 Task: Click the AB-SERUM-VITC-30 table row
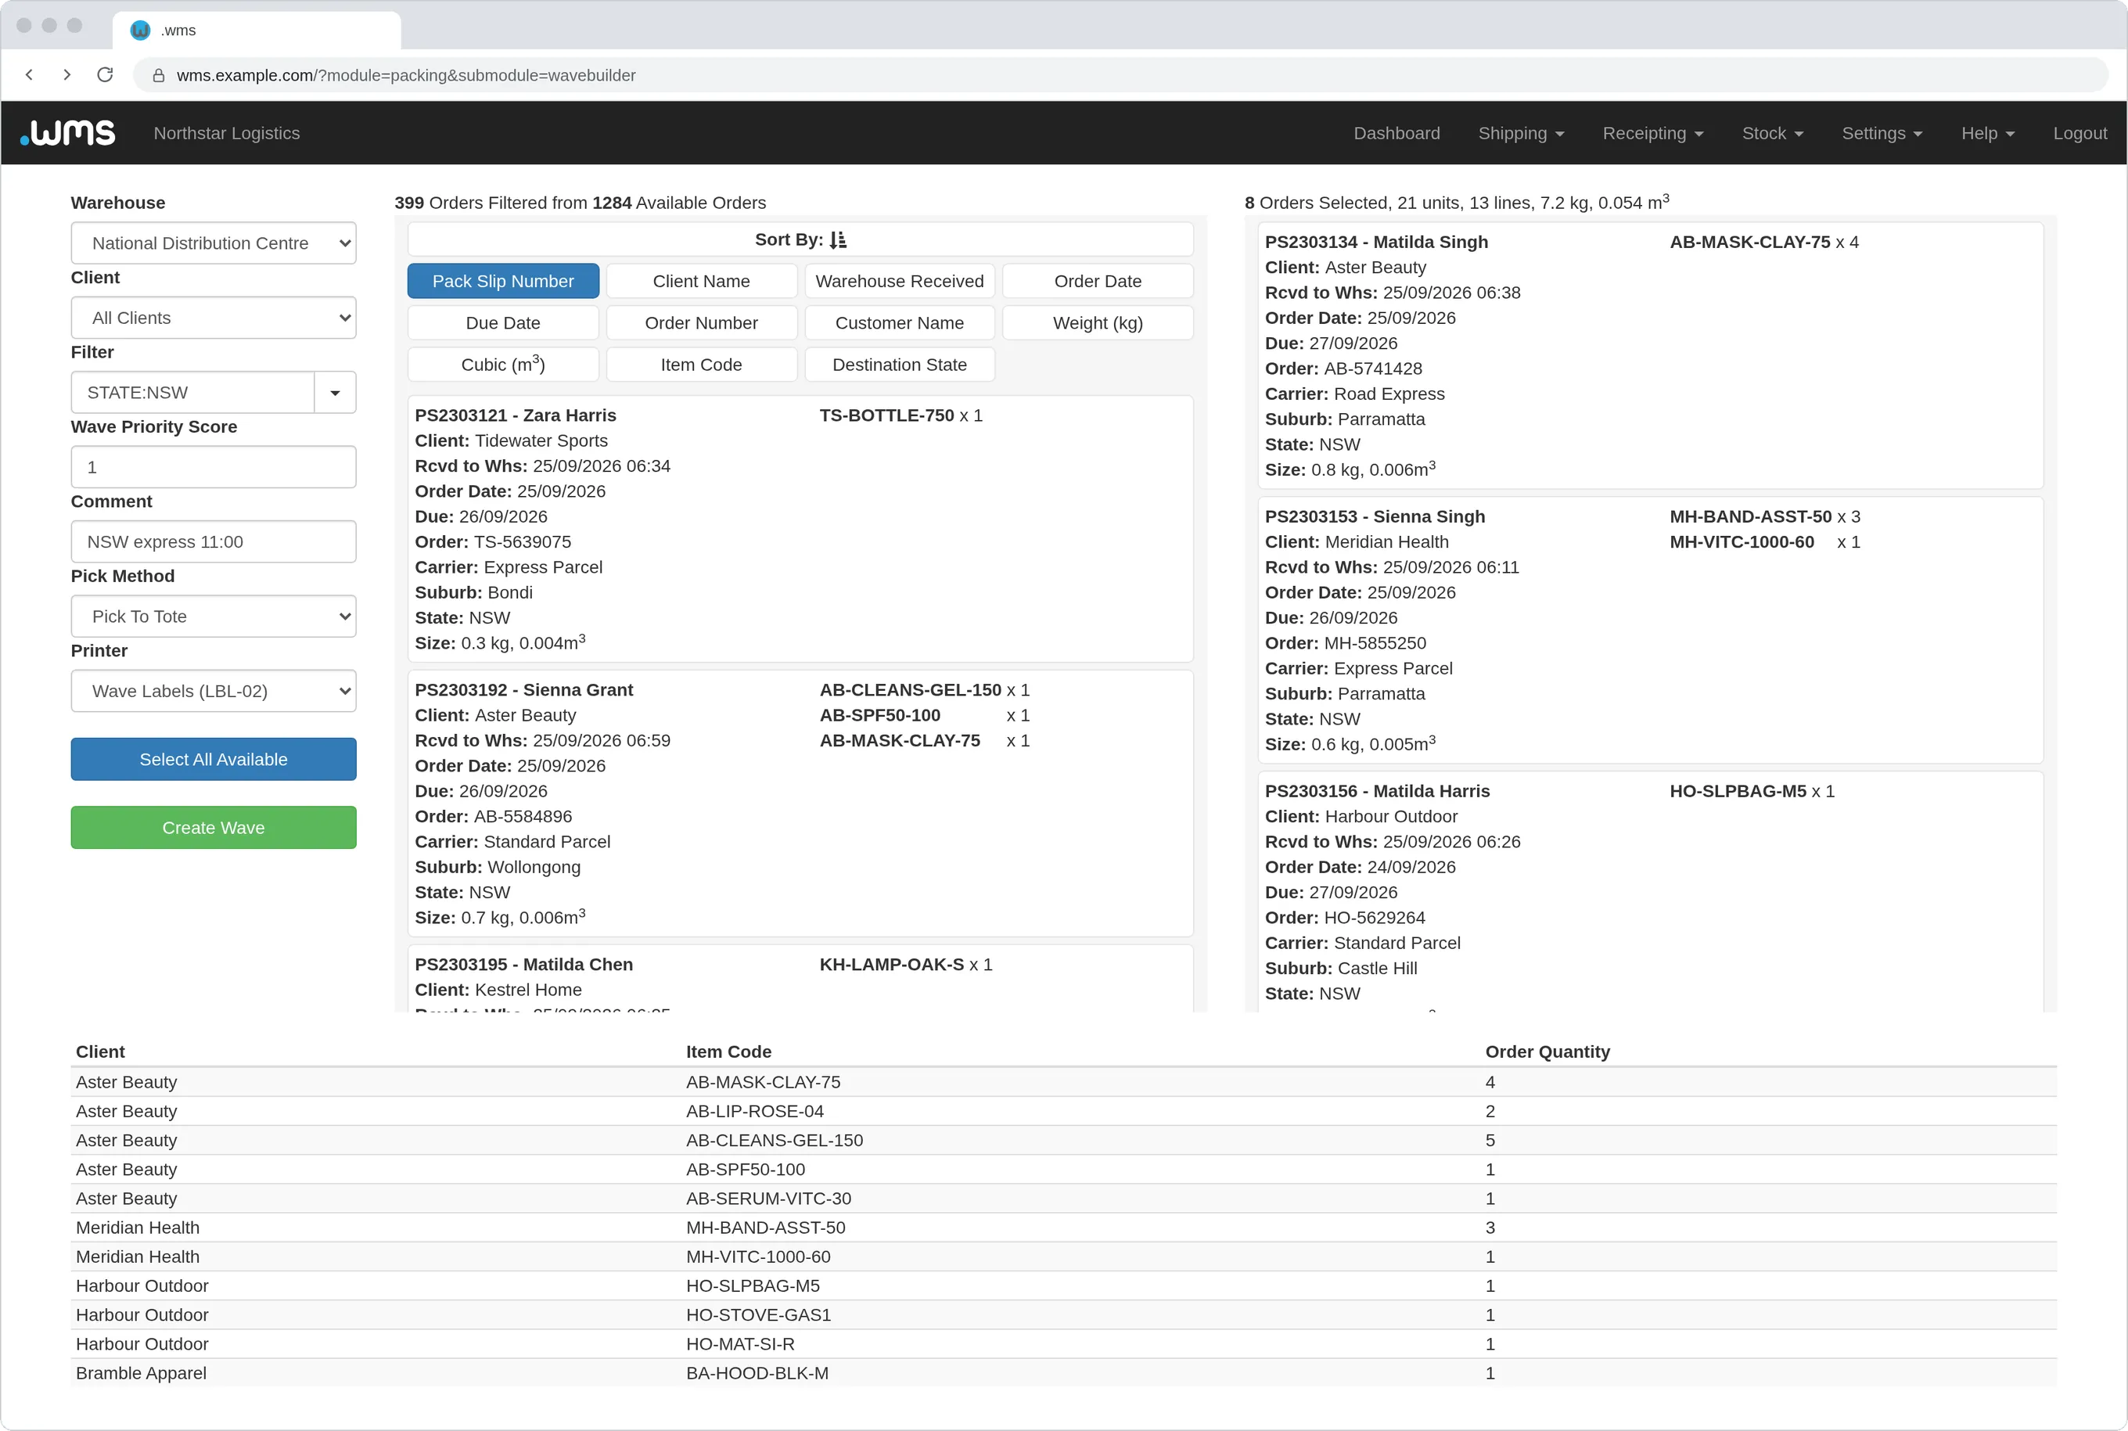(1063, 1199)
